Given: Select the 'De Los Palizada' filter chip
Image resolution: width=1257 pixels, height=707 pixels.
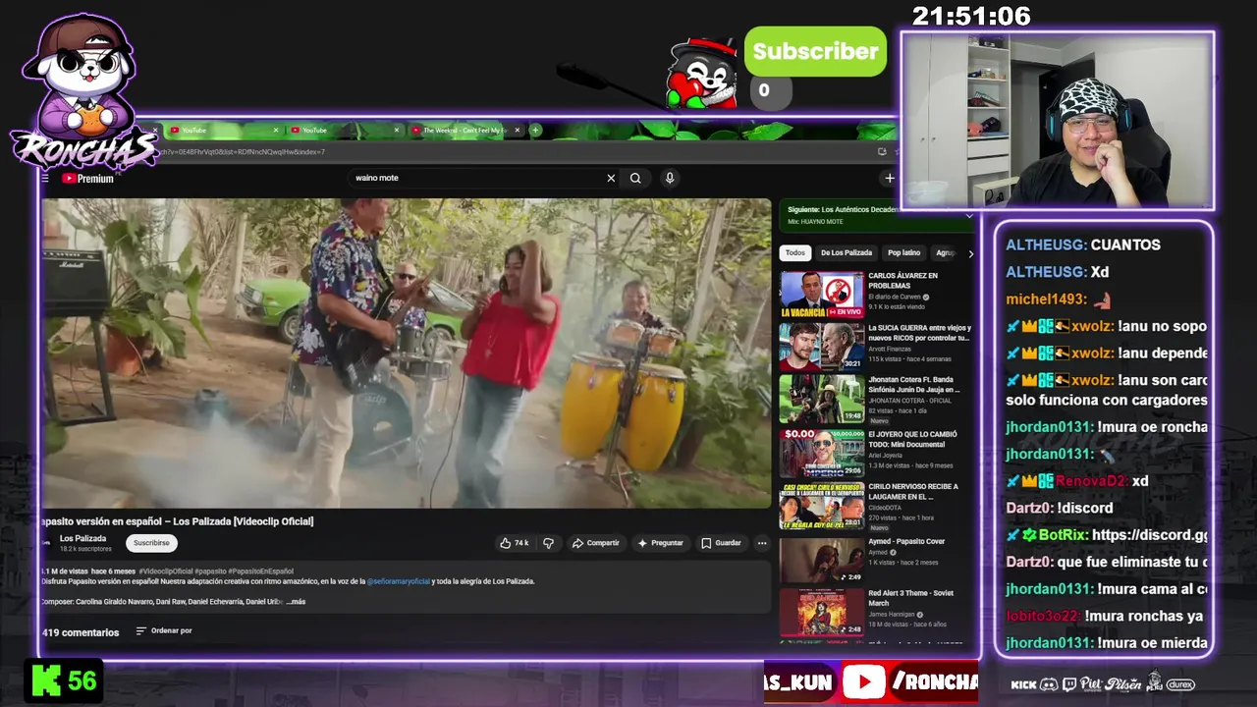Looking at the screenshot, I should [x=846, y=253].
